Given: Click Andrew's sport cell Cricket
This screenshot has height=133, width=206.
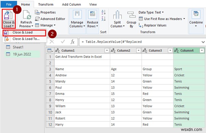Looking at the screenshot, I should coord(189,75).
